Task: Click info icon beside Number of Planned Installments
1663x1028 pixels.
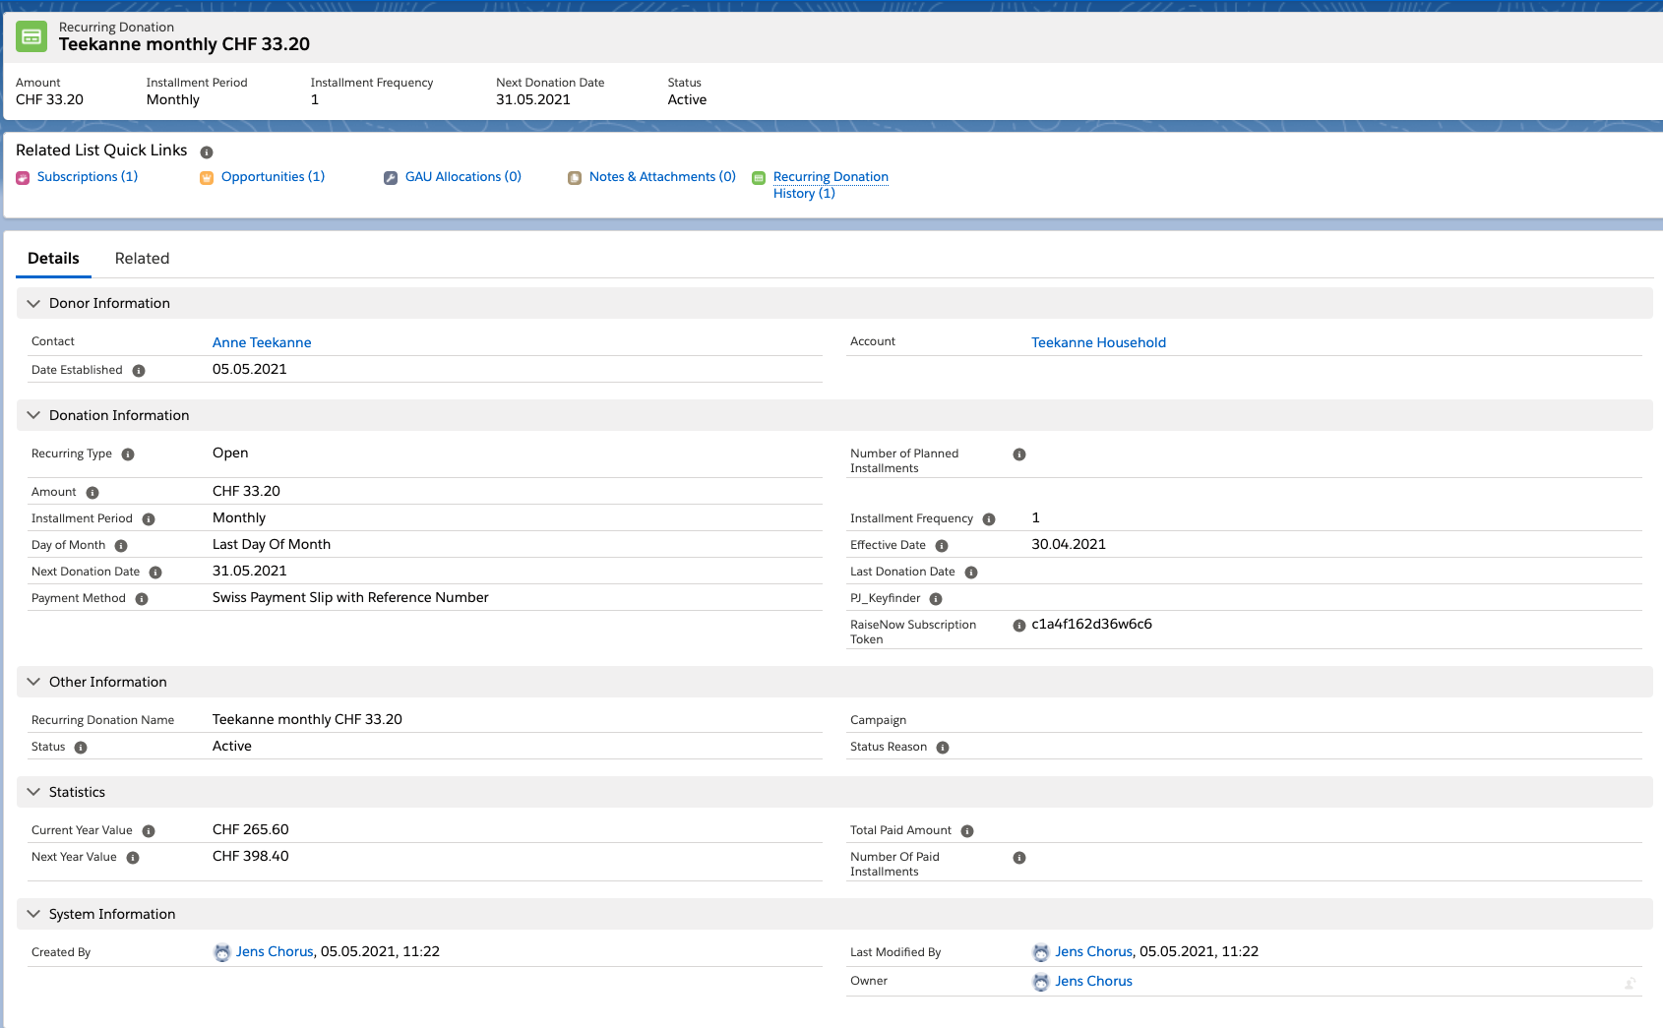Action: point(1019,454)
